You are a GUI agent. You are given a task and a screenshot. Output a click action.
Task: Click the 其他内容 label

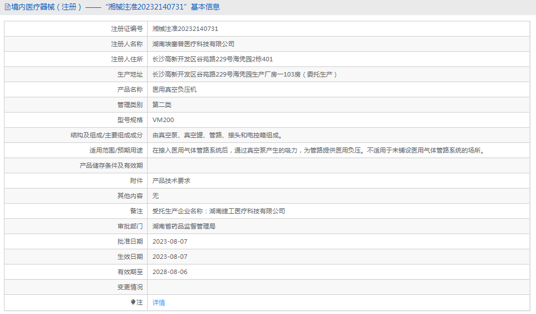(130, 196)
